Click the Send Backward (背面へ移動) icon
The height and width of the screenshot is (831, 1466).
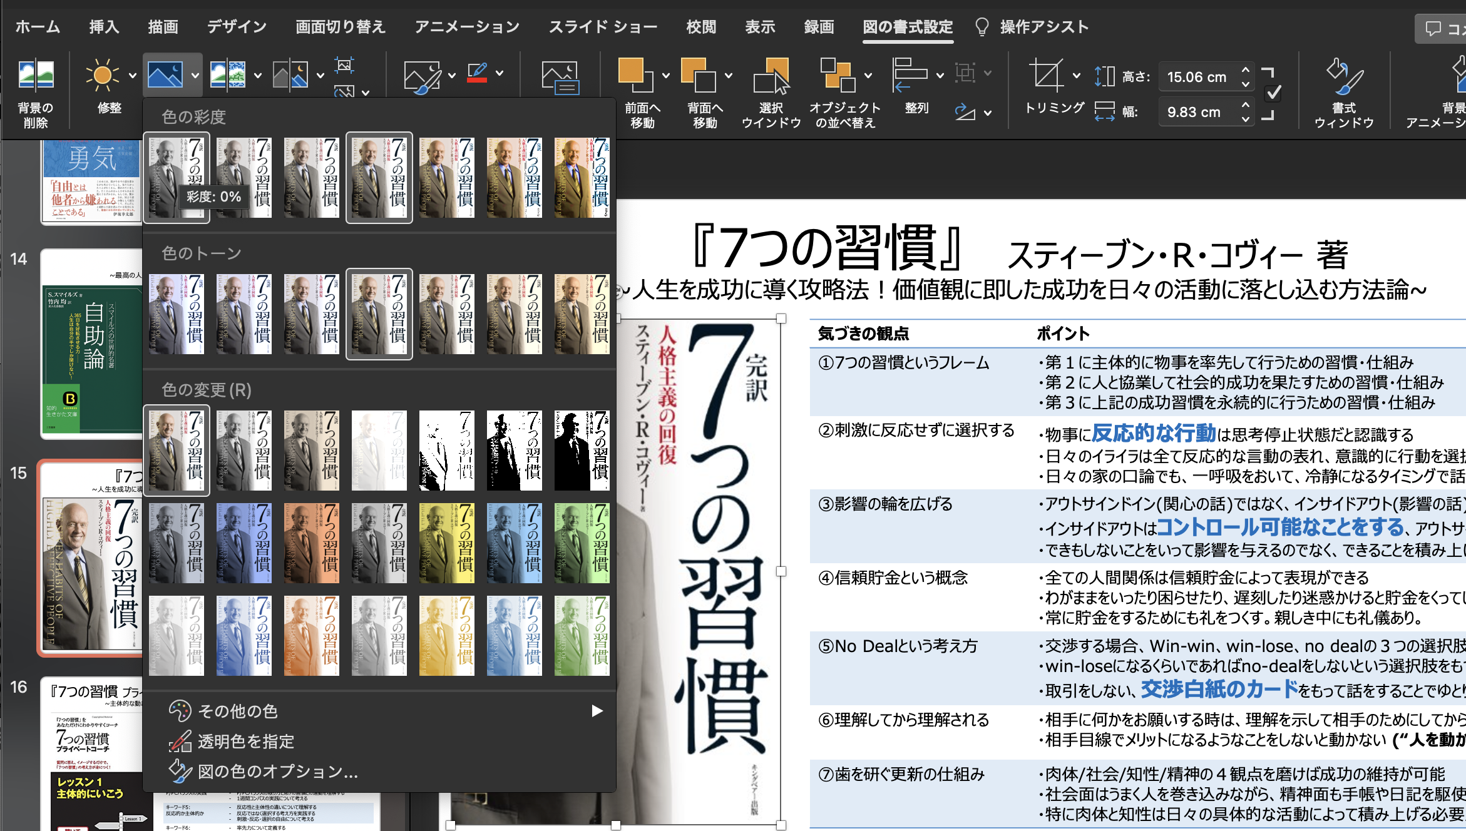click(698, 76)
